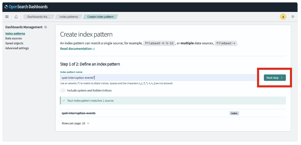301x145 pixels.
Task: Open Index patterns in the sidebar
Action: (15, 33)
